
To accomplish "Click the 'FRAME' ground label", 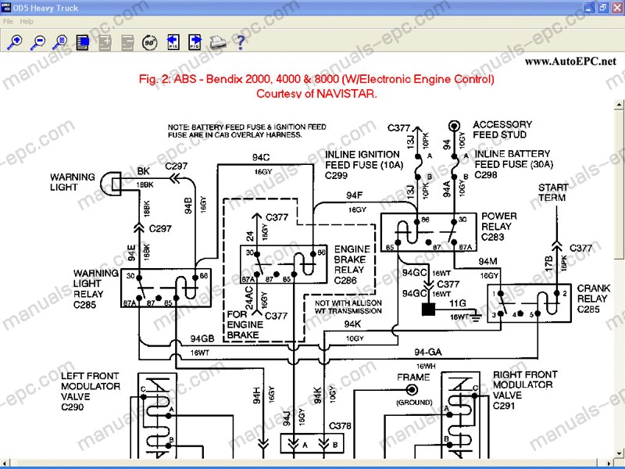I will [x=413, y=378].
